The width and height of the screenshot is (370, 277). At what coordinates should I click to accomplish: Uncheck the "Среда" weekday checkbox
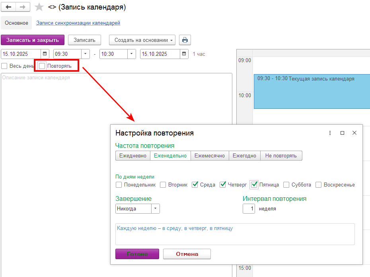[195, 185]
